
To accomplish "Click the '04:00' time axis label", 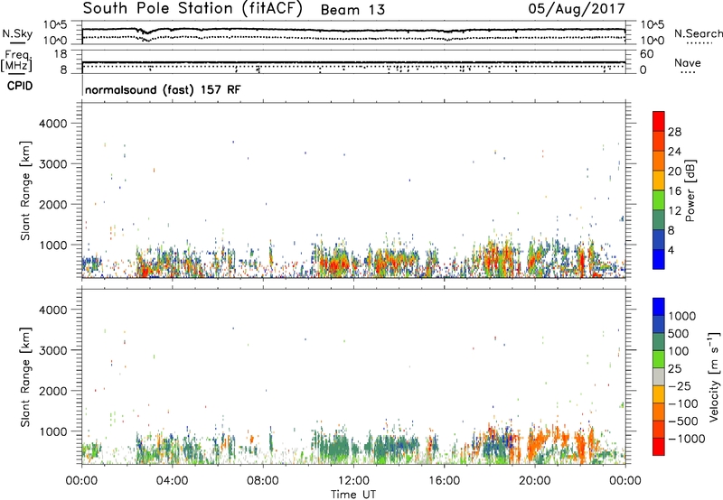I will (x=172, y=481).
